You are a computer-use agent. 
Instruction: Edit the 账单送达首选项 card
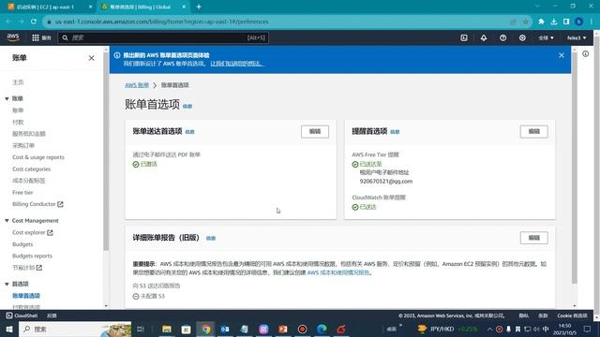[315, 131]
